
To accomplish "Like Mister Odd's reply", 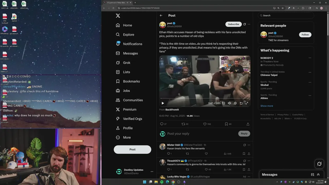I will [x=206, y=154].
